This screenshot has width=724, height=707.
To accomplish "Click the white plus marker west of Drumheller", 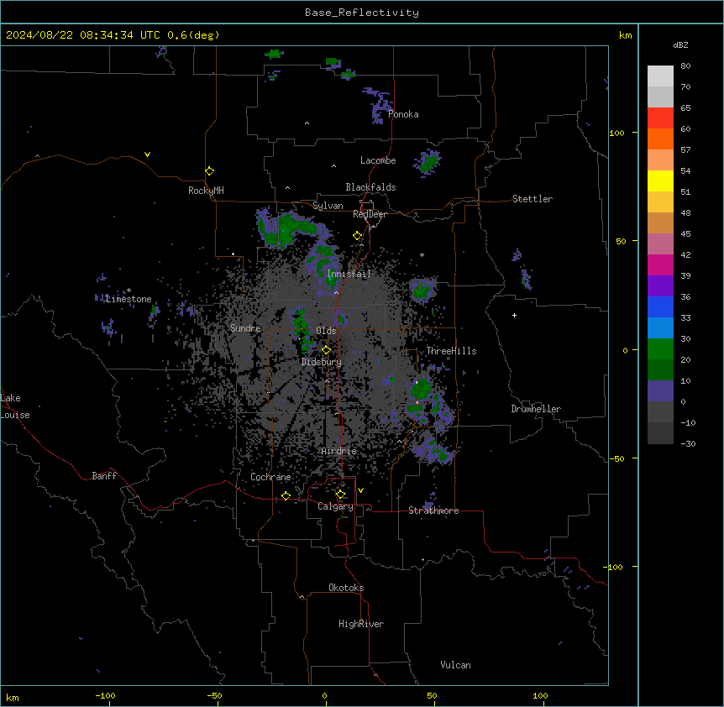I will 514,315.
